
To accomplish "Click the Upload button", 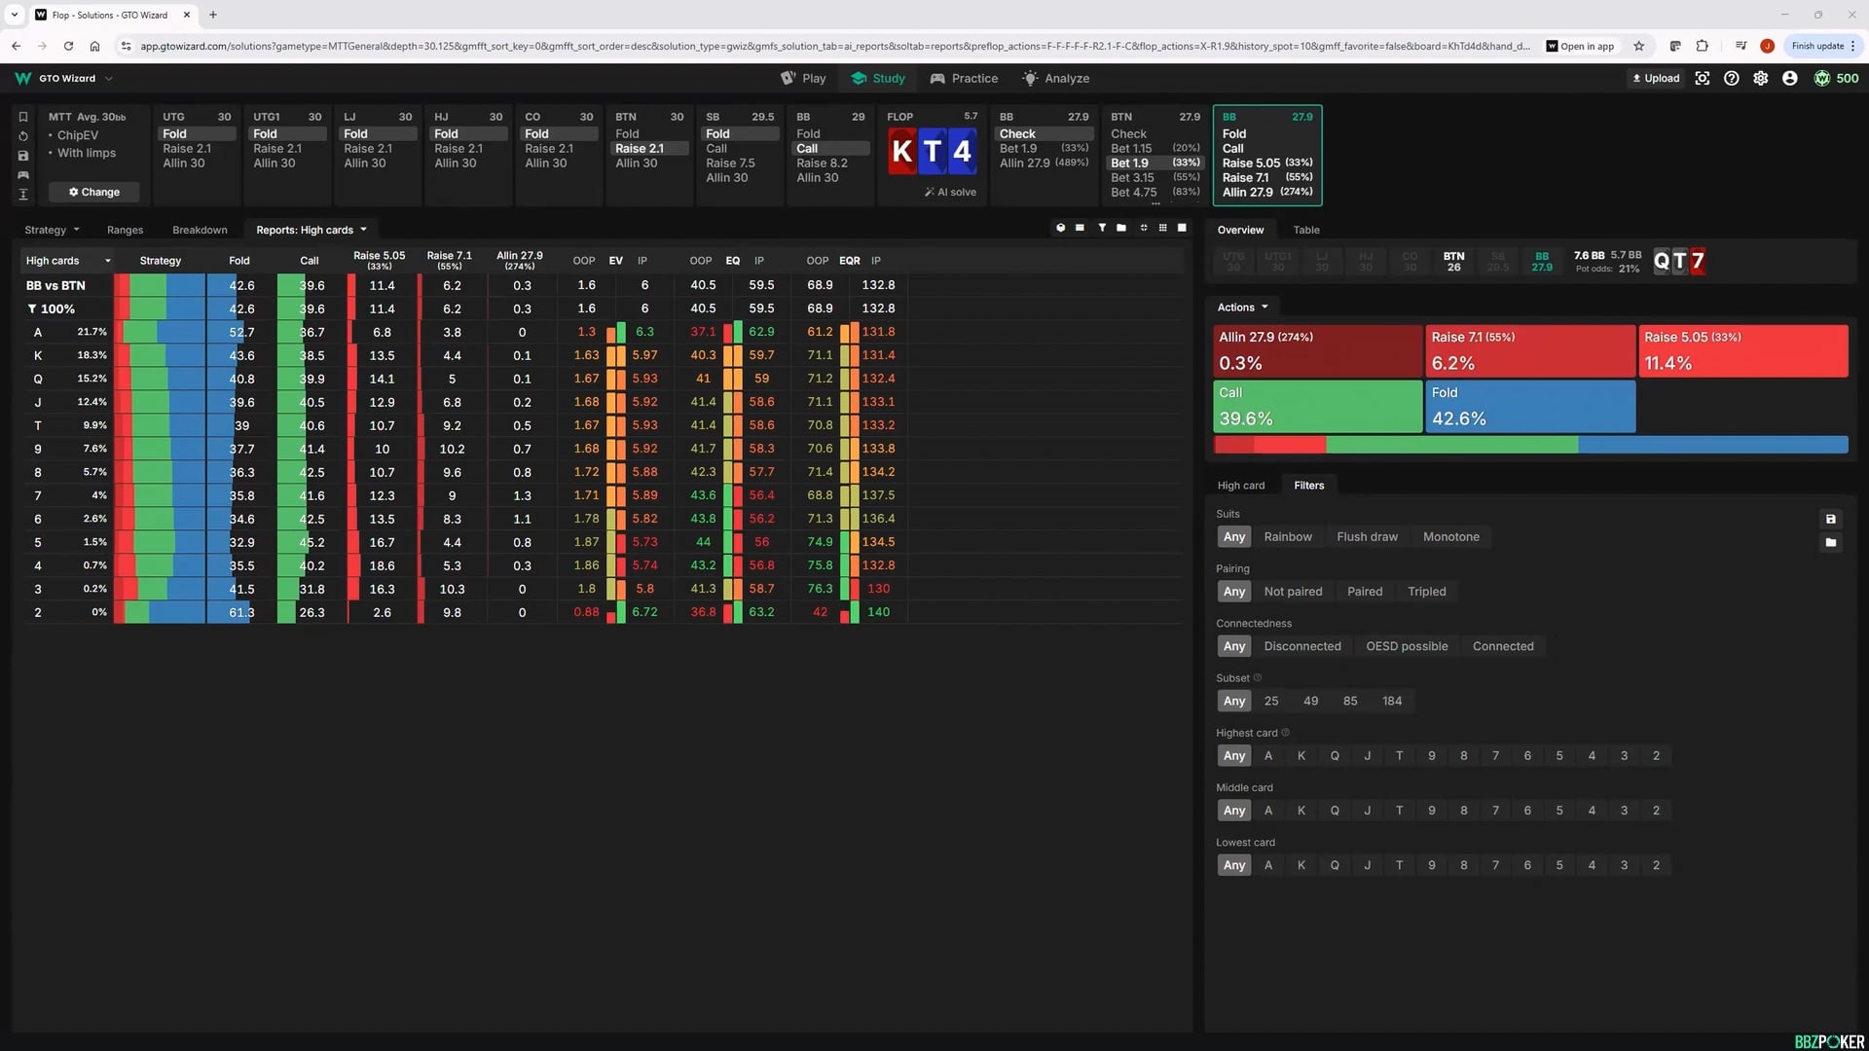I will pos(1655,78).
